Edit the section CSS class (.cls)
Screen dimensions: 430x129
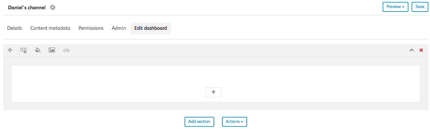(66, 50)
